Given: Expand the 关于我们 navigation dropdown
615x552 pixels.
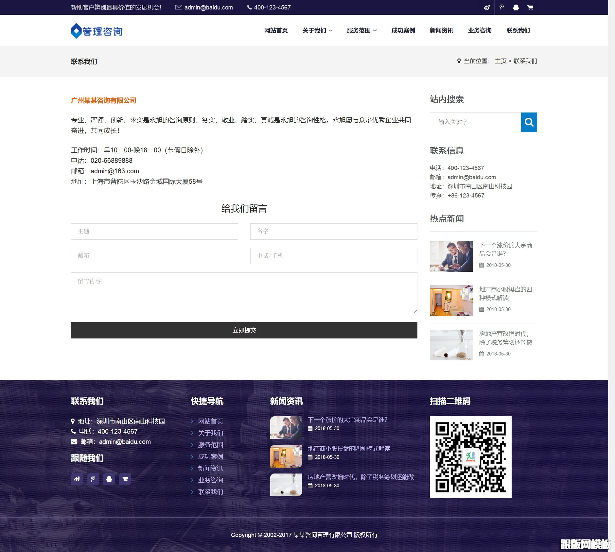Looking at the screenshot, I should [317, 30].
